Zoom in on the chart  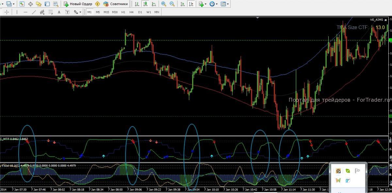[163, 4]
